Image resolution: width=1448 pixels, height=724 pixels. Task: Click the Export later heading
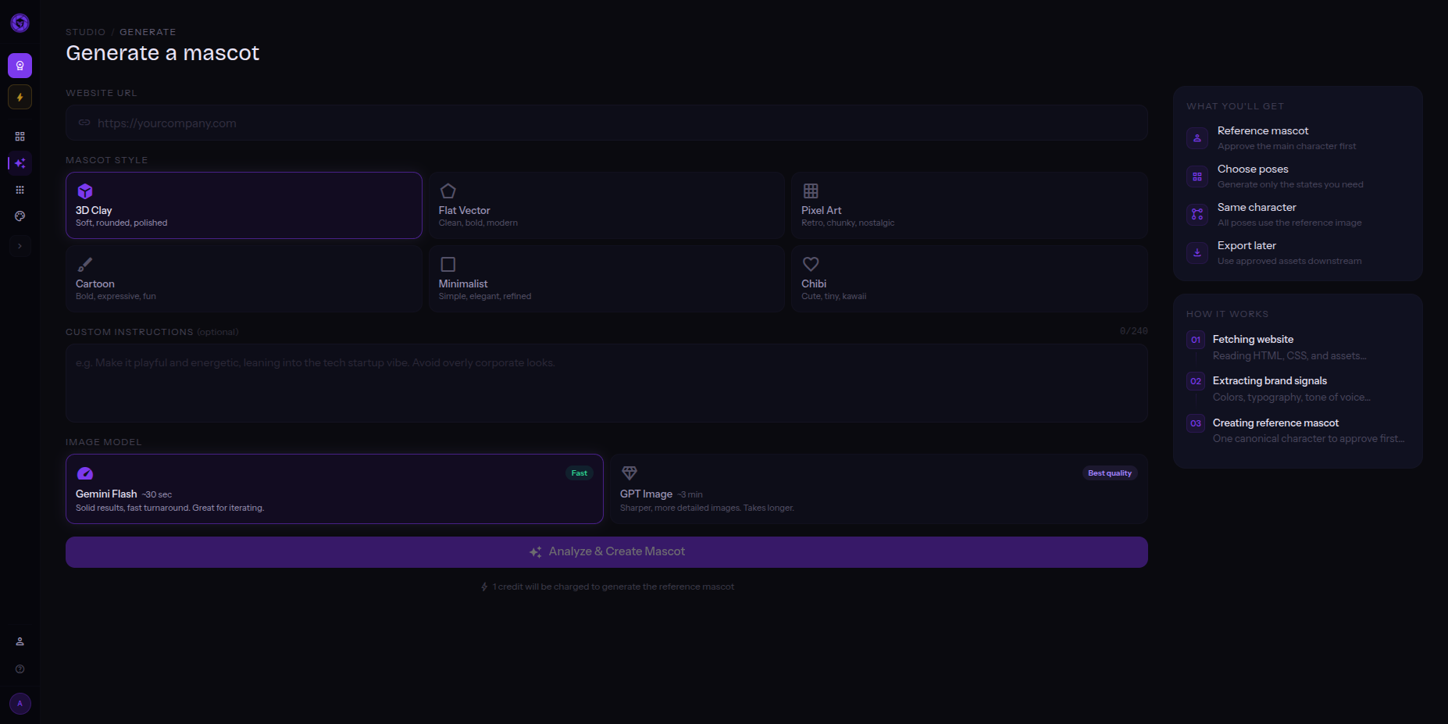(1246, 245)
